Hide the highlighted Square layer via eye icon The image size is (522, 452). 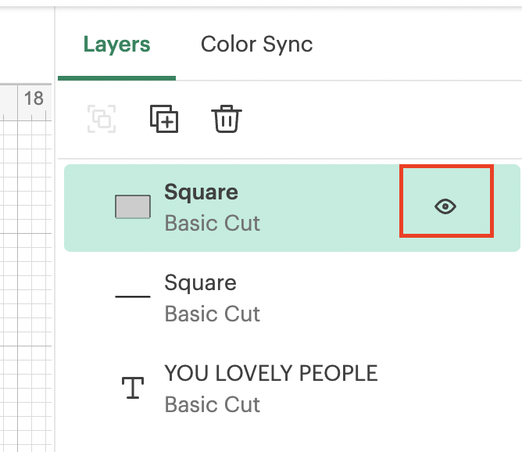coord(445,207)
